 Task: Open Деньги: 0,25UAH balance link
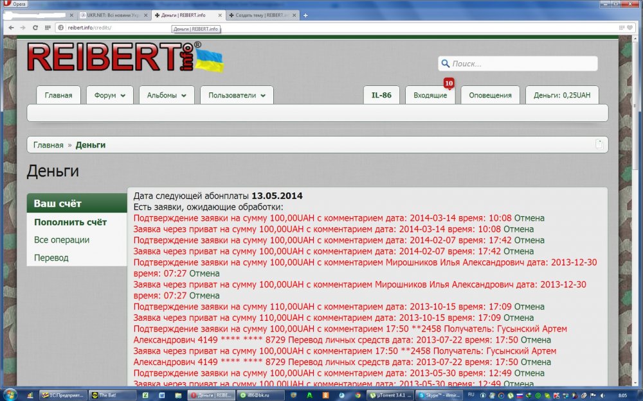click(x=562, y=95)
